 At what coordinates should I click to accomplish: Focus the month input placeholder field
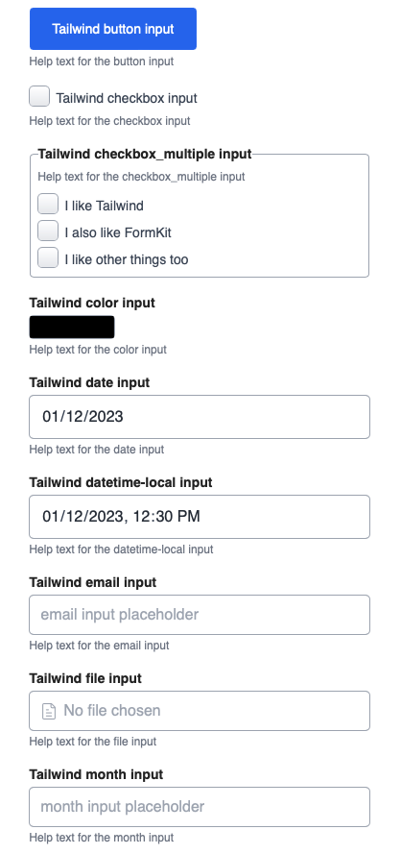(200, 807)
